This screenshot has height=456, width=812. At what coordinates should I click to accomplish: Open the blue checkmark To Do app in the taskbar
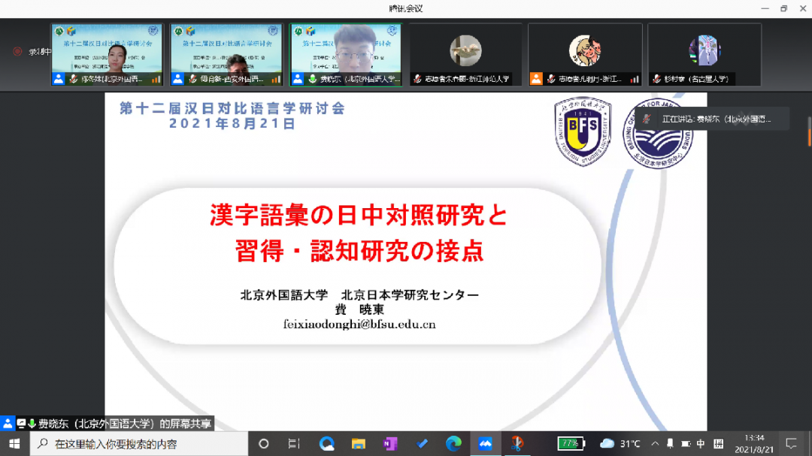coord(422,443)
